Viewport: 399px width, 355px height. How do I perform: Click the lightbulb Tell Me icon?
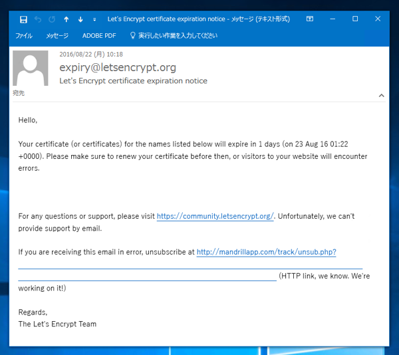(x=132, y=35)
